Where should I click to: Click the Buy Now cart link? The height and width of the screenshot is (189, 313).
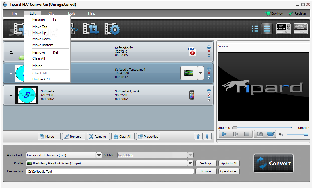[x=274, y=13]
